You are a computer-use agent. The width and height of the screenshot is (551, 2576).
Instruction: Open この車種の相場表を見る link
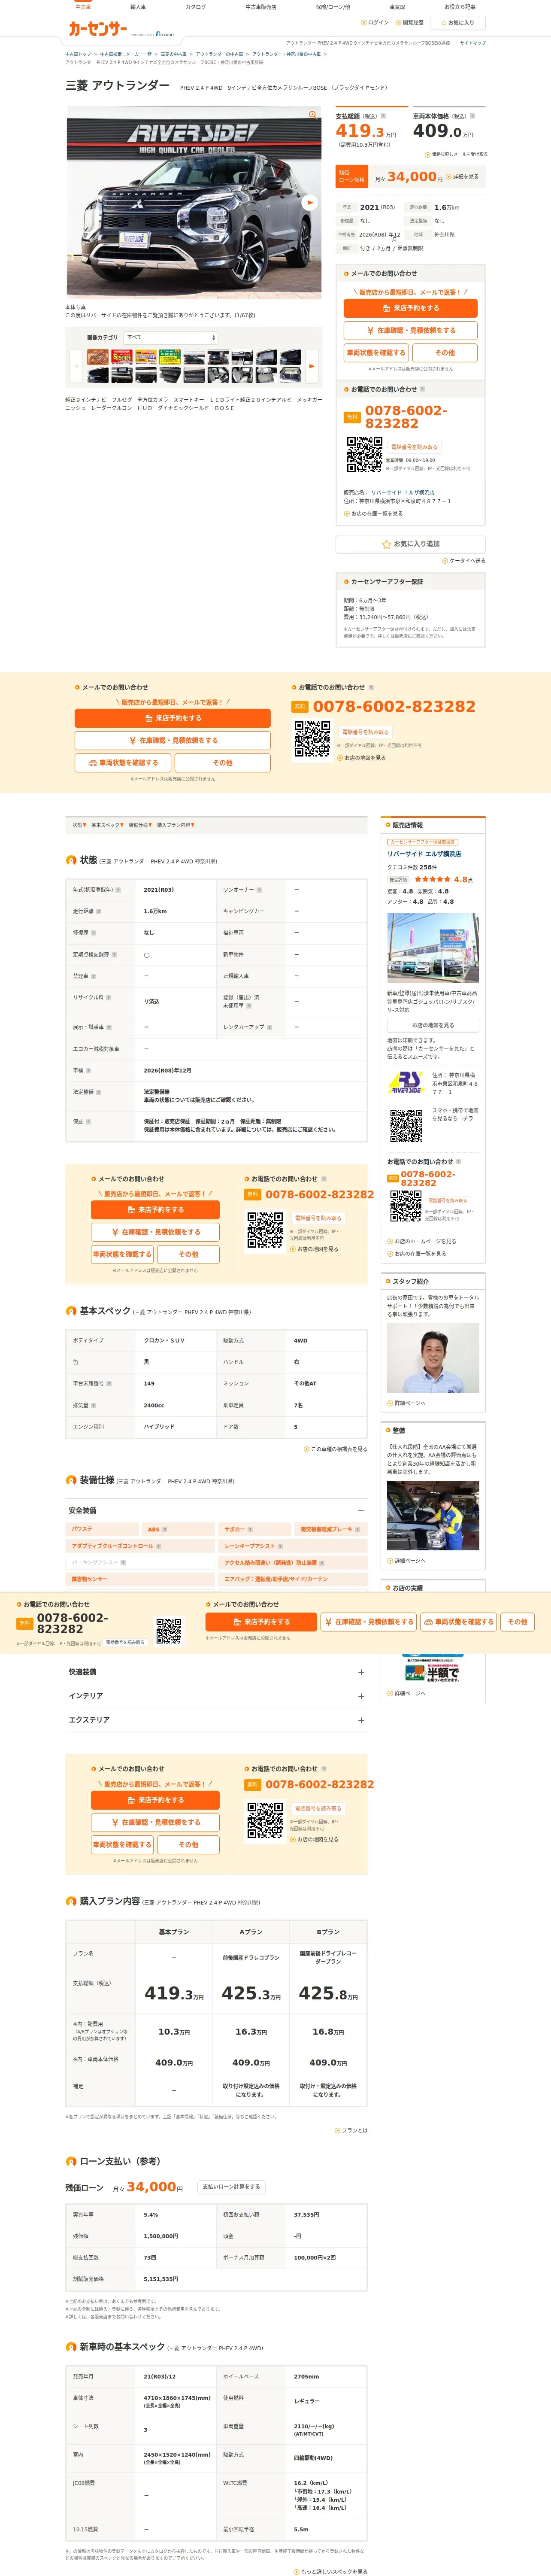(x=336, y=1449)
